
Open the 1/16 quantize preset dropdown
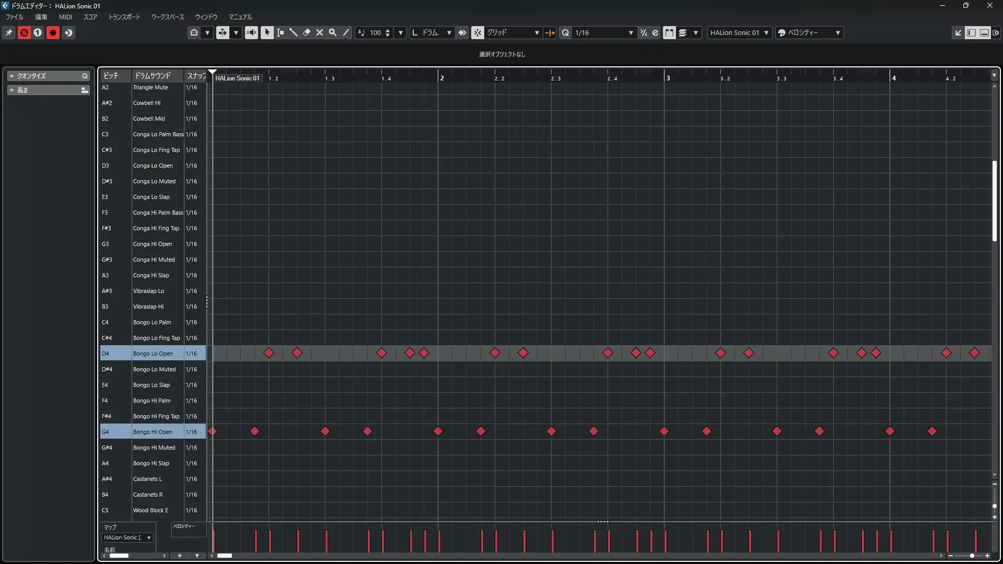point(631,32)
